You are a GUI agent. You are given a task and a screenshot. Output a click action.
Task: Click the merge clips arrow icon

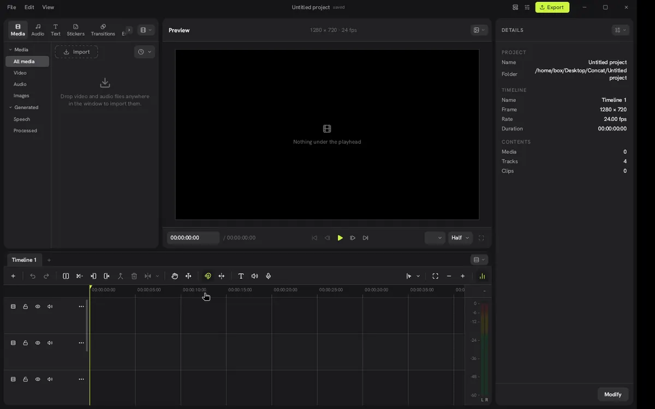pos(121,276)
